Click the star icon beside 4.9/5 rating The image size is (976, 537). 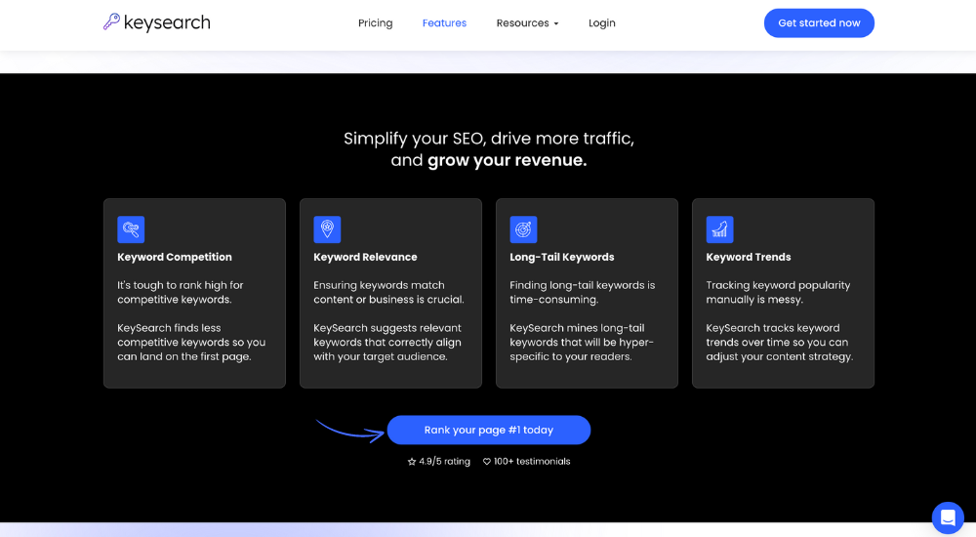(412, 462)
